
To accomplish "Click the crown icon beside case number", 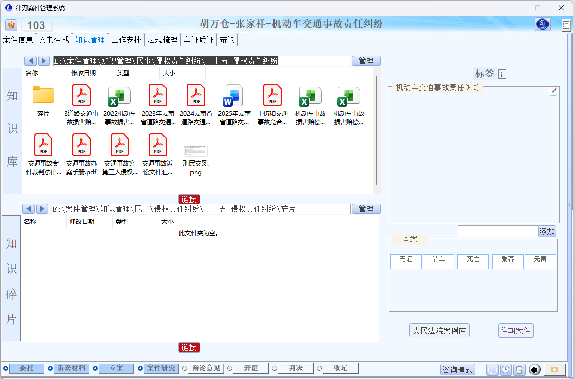I will [x=11, y=25].
